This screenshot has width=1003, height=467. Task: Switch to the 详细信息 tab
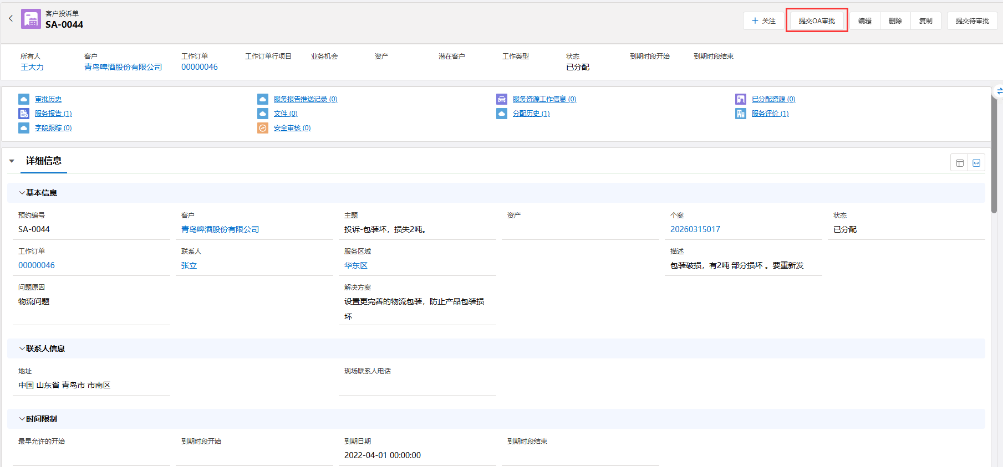(x=44, y=161)
